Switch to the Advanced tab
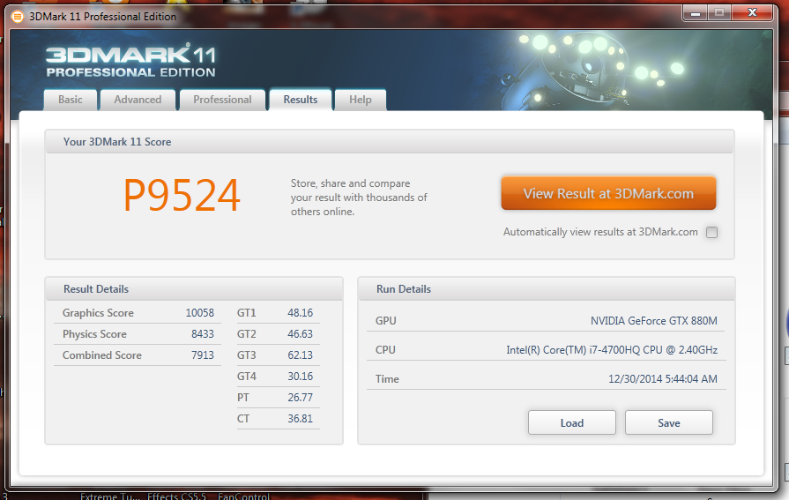 [x=138, y=100]
